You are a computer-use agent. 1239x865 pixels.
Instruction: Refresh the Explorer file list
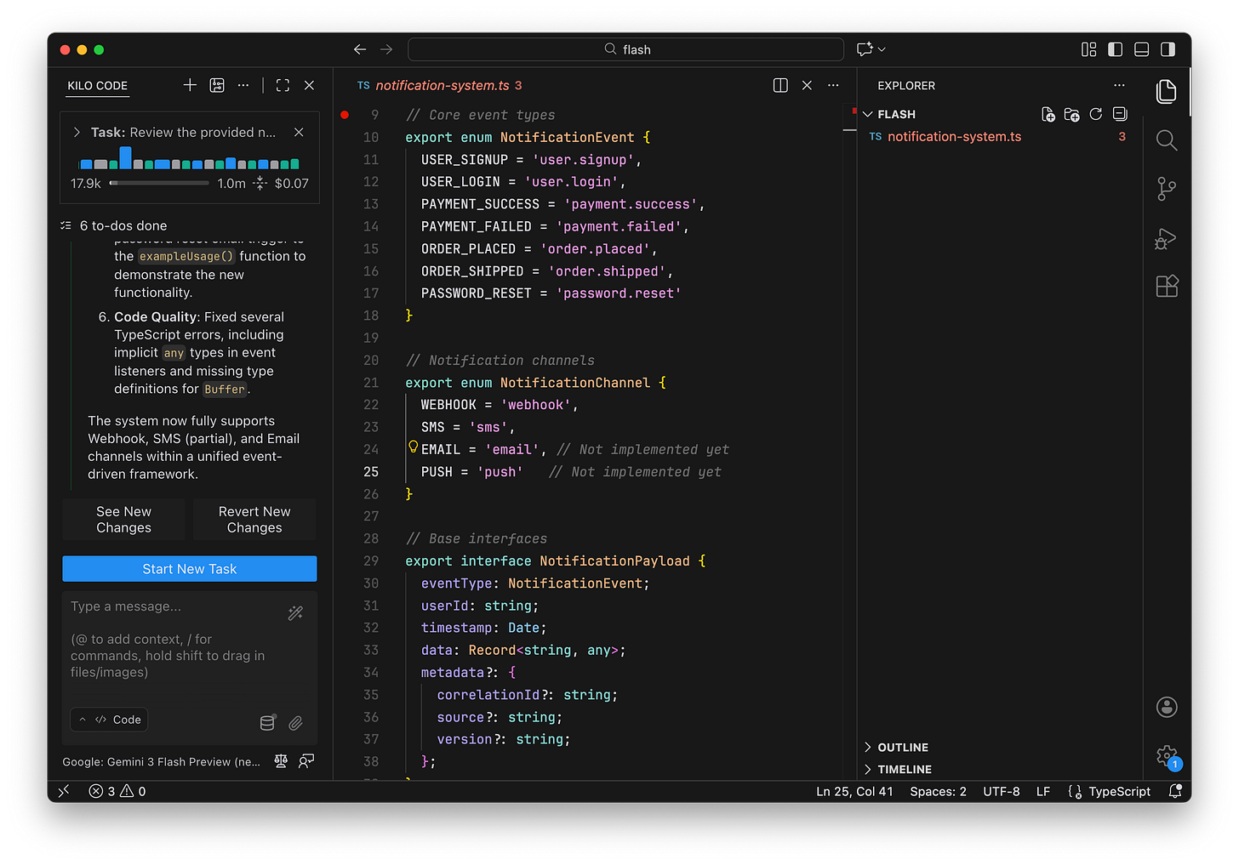(1096, 114)
